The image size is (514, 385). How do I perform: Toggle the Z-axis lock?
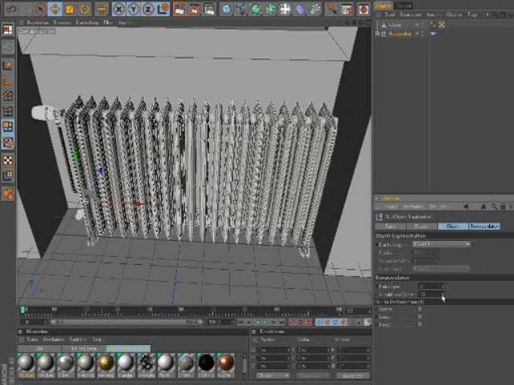click(x=147, y=9)
